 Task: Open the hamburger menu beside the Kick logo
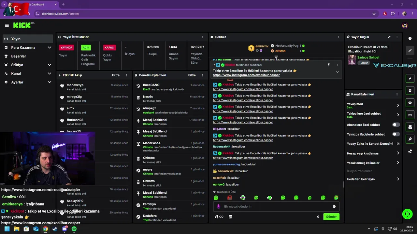7,25
